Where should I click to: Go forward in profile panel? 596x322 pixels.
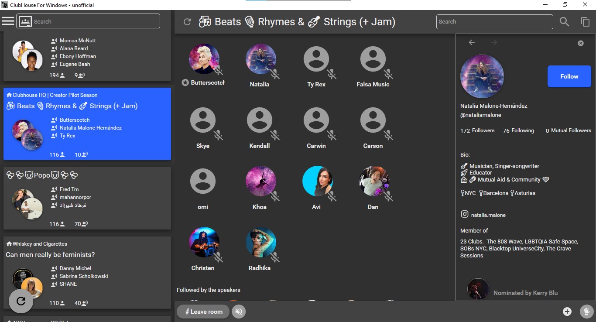pyautogui.click(x=494, y=42)
